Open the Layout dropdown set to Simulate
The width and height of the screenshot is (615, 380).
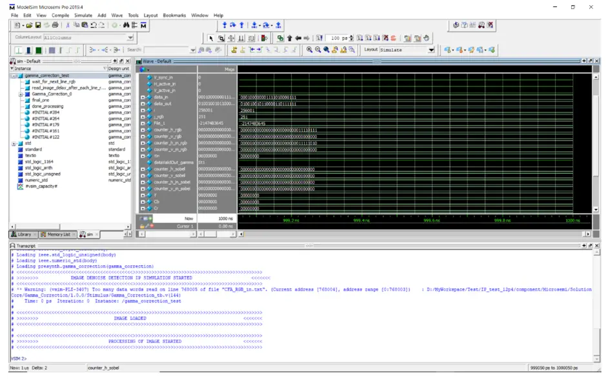click(431, 49)
